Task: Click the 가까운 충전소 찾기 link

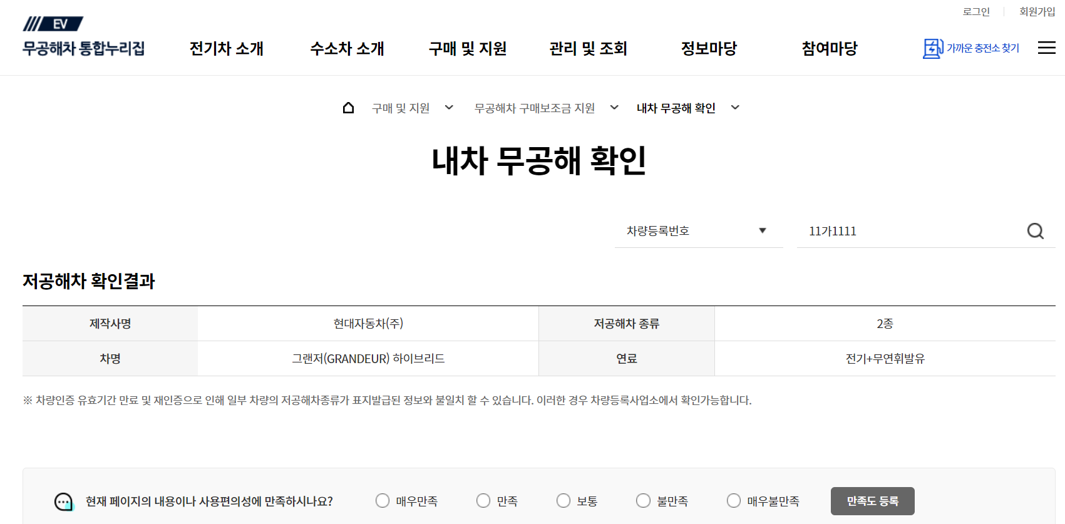Action: [x=983, y=48]
